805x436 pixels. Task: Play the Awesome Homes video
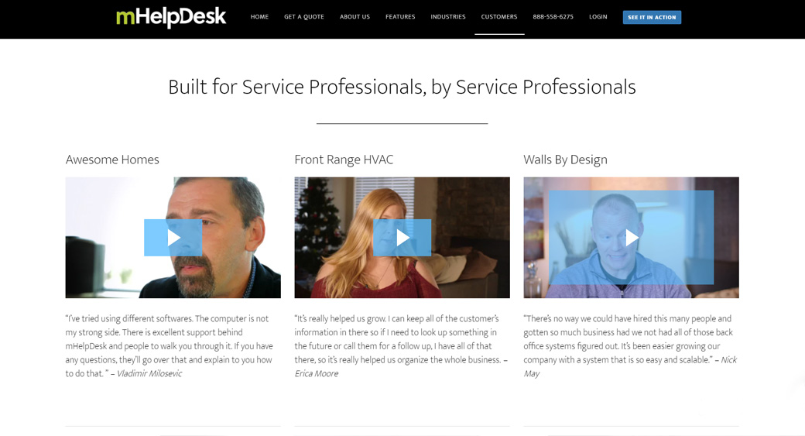173,238
